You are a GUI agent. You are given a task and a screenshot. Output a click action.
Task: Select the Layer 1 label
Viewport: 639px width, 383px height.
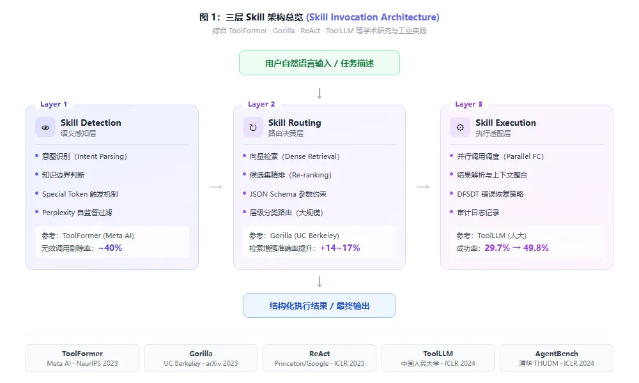click(x=54, y=104)
